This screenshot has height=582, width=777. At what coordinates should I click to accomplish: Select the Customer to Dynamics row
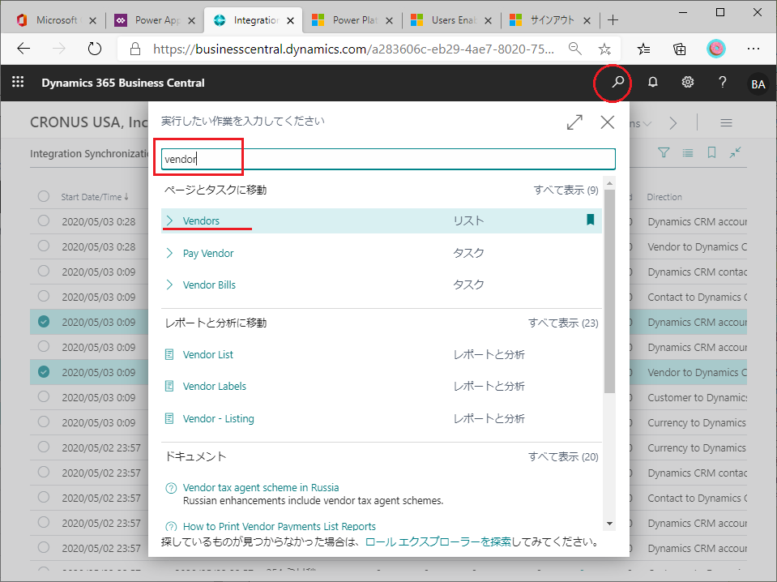(x=44, y=396)
